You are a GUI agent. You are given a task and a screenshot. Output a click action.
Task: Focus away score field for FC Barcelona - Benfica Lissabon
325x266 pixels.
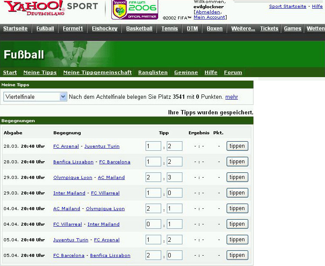[x=175, y=255]
